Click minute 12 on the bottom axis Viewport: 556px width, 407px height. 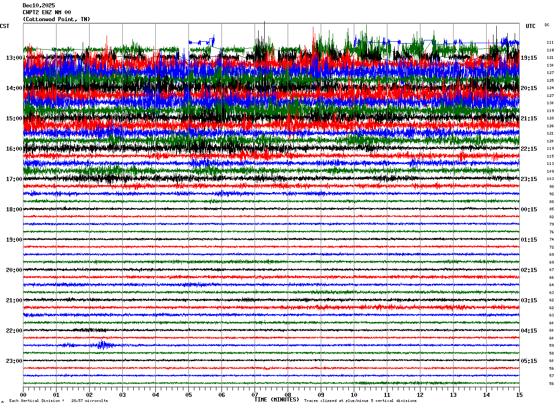420,395
